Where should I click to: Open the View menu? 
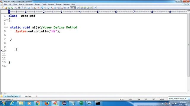15,4
